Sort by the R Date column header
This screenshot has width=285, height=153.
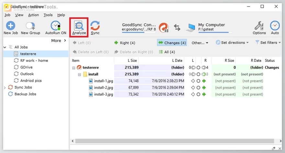[249, 61]
